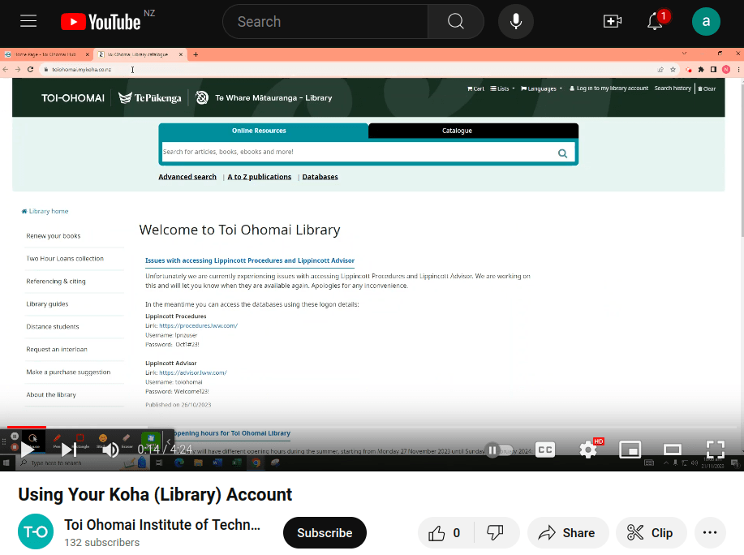The width and height of the screenshot is (744, 555).
Task: Seek using the red video progress bar
Action: pos(372,428)
